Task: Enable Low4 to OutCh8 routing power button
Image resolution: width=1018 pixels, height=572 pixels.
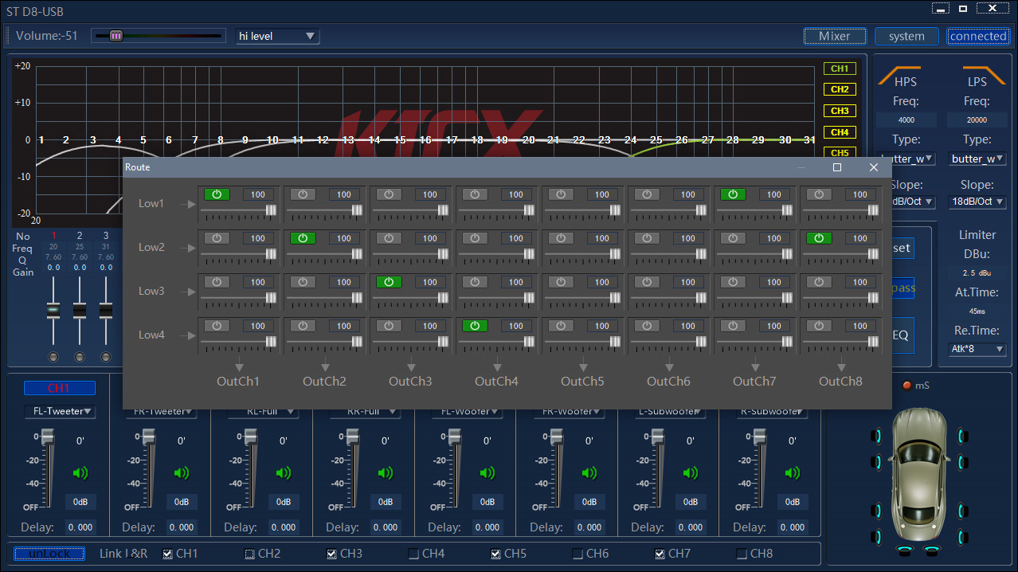Action: tap(818, 326)
